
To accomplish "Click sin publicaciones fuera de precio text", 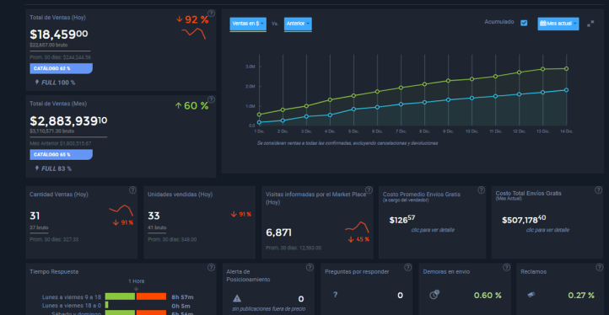I will [269, 309].
